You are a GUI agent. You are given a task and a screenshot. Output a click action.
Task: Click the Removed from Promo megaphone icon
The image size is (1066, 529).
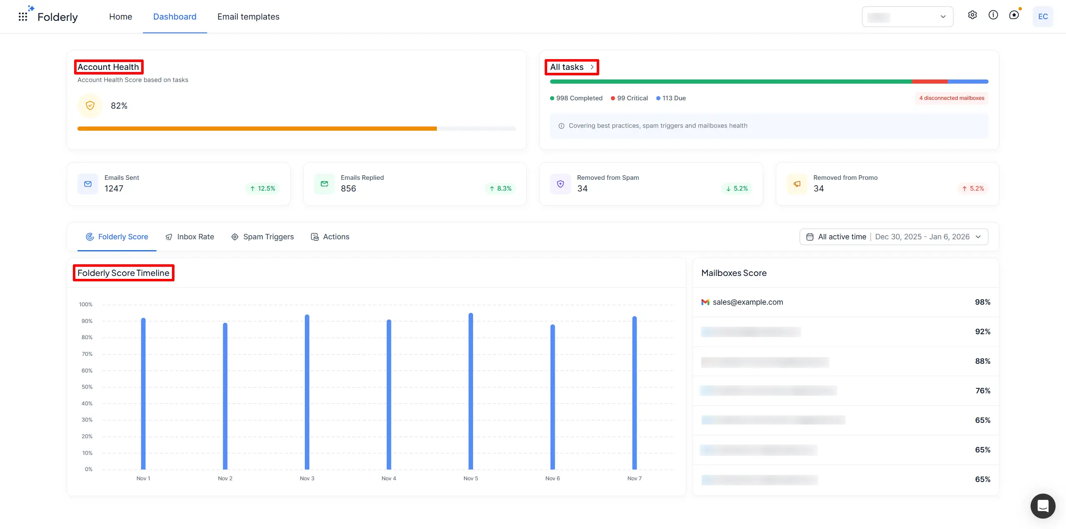click(x=797, y=184)
